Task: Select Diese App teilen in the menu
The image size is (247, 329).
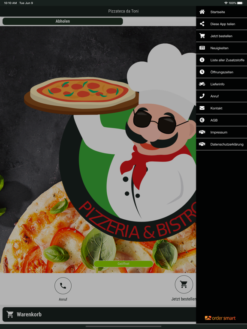Action: click(222, 24)
